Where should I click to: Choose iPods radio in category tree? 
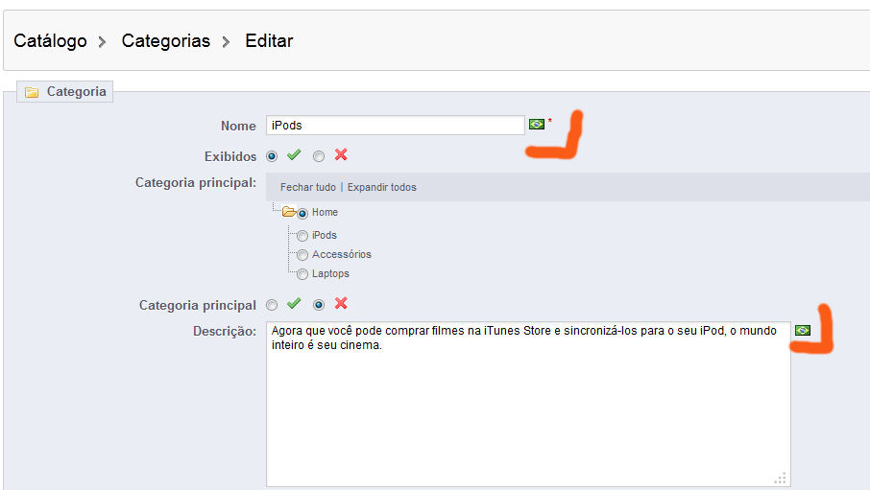(x=302, y=236)
